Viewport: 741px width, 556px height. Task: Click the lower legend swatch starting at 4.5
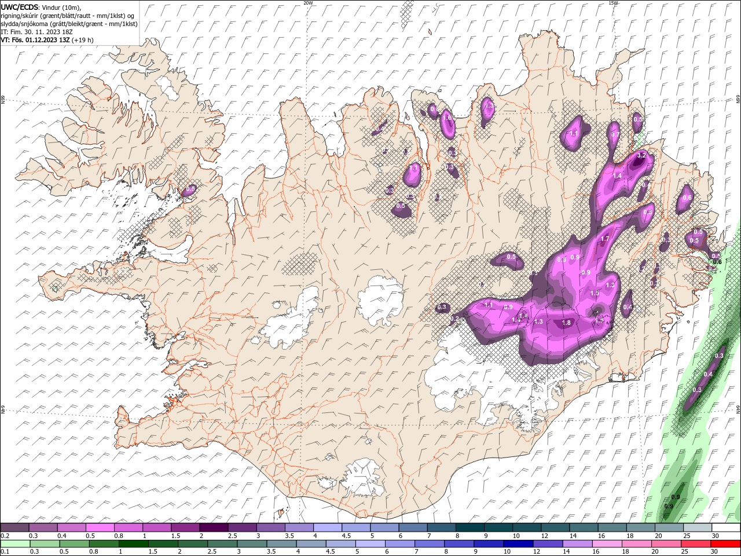point(340,544)
